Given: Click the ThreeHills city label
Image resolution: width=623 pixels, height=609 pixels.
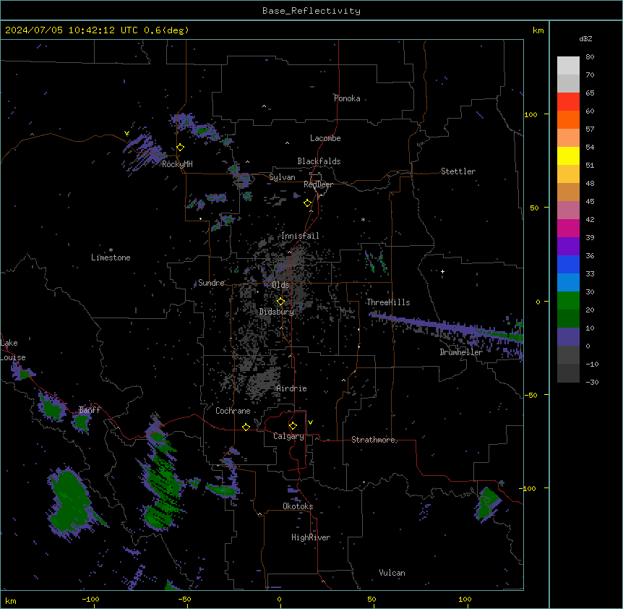Looking at the screenshot, I should 388,302.
